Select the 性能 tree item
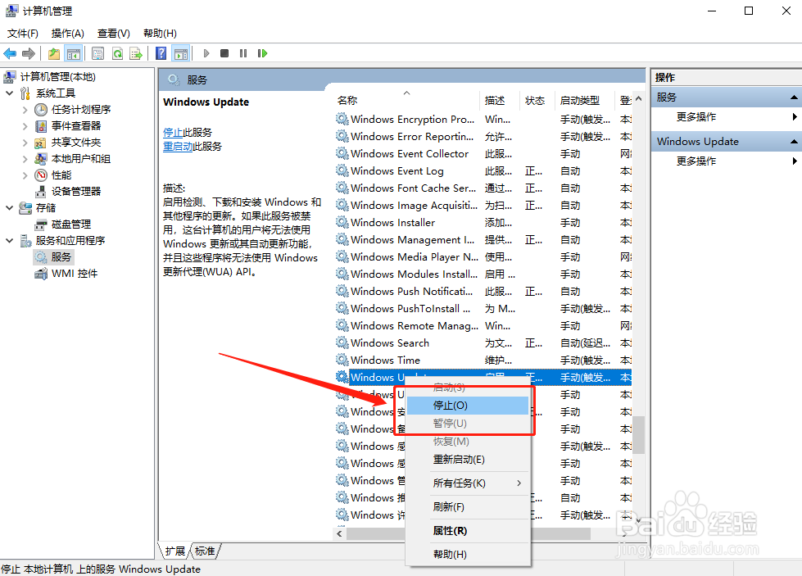 click(61, 175)
